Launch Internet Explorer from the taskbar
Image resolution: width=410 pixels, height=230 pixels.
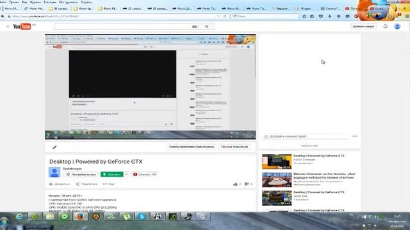coord(20,217)
